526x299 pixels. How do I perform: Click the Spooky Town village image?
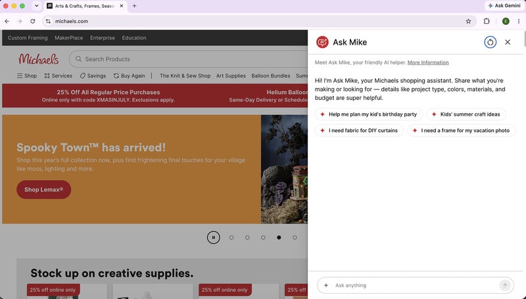coord(284,170)
